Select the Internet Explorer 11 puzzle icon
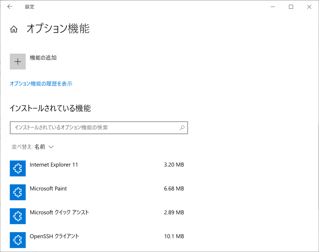The height and width of the screenshot is (252, 319). tap(18, 169)
